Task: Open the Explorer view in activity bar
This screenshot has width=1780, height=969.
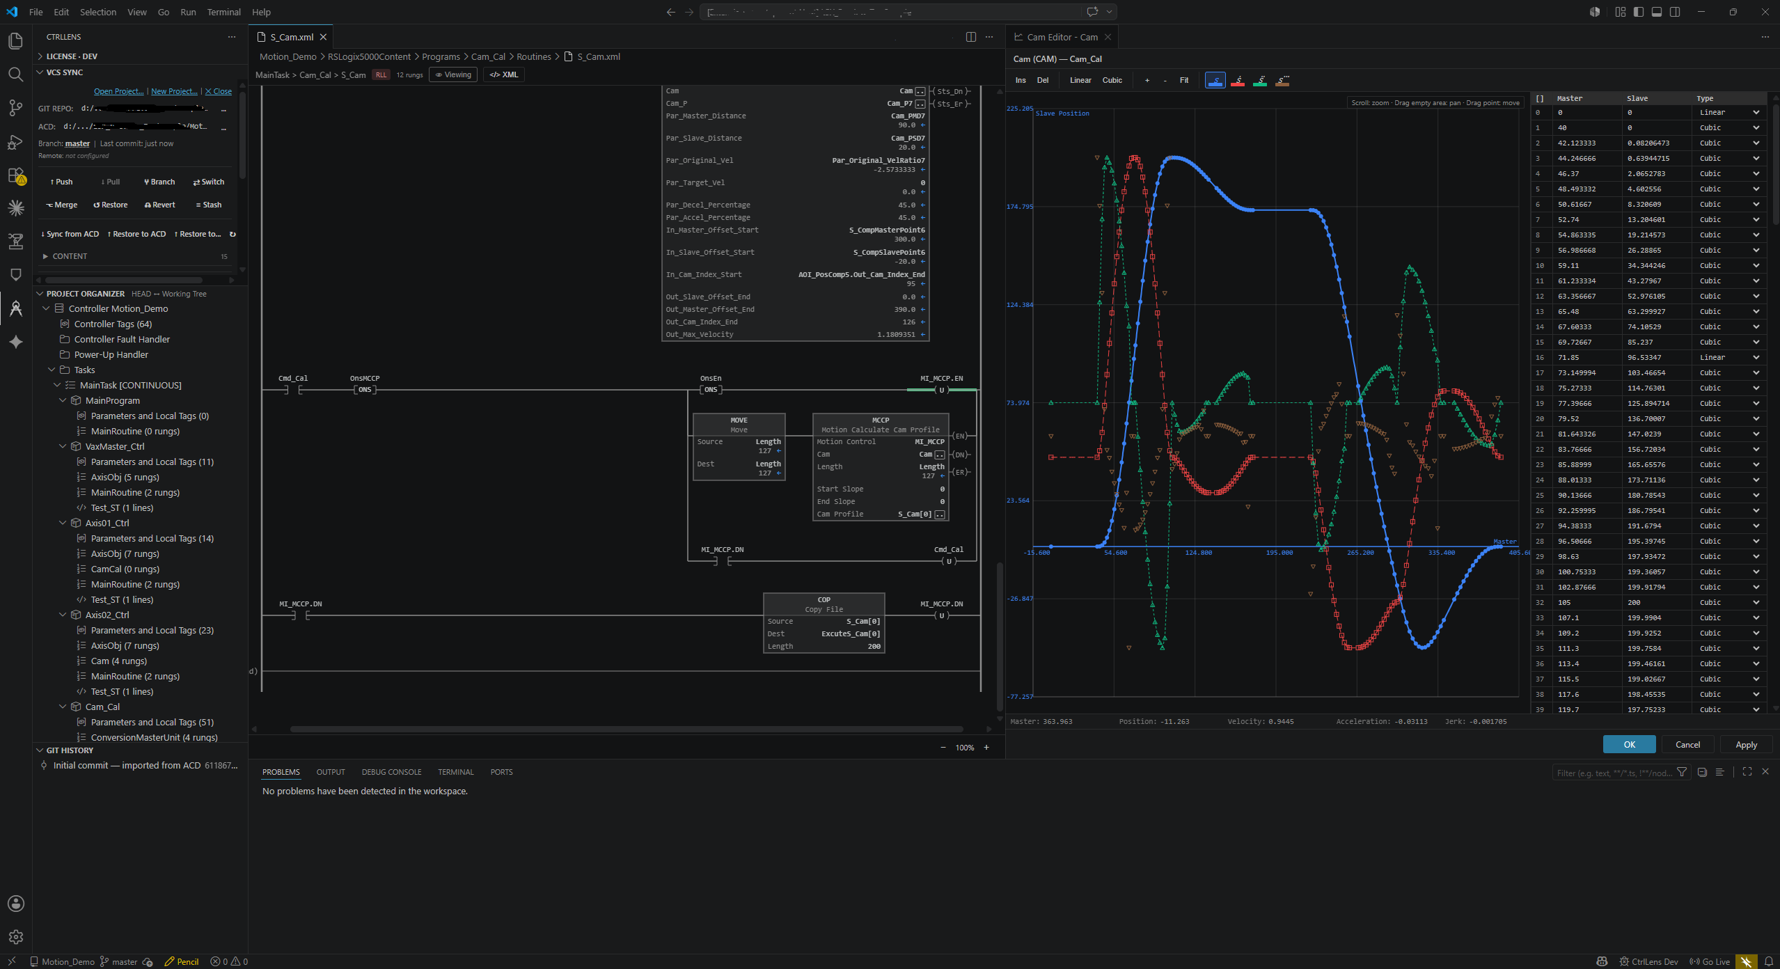Action: 15,41
